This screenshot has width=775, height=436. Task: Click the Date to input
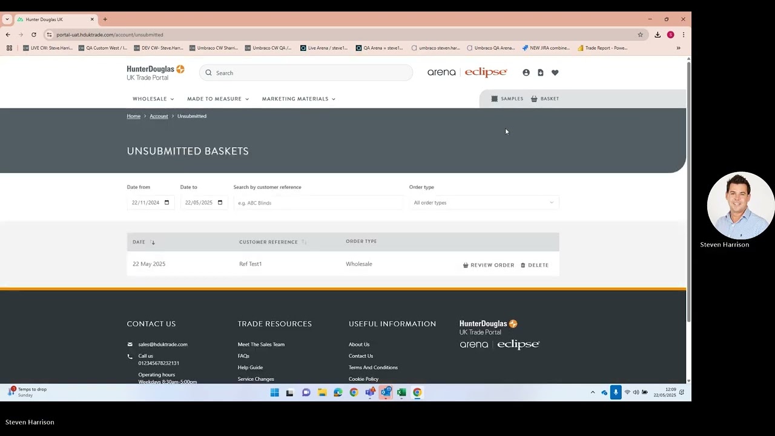tap(204, 203)
